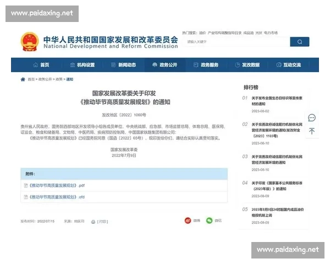The image size is (330, 264).
Task: Open the 新闻动态 navigation tab
Action: pyautogui.click(x=124, y=65)
